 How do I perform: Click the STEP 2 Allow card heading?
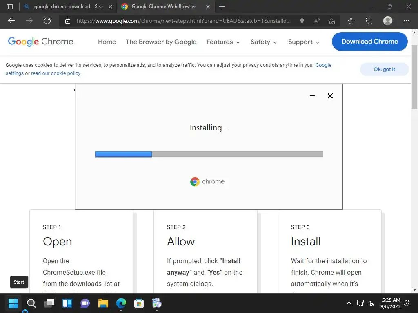click(x=181, y=241)
